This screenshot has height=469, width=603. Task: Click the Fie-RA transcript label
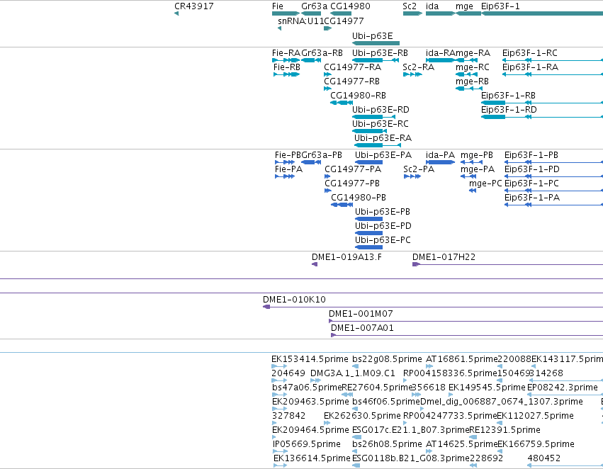pyautogui.click(x=286, y=53)
